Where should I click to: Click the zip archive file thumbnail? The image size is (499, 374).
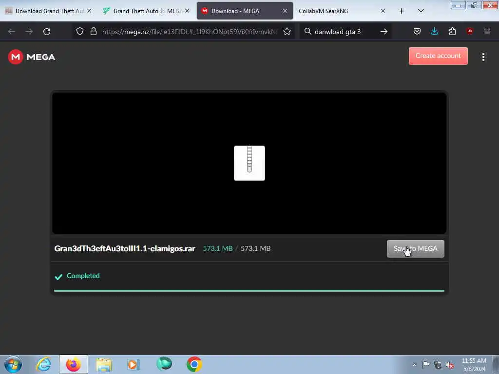(x=249, y=163)
